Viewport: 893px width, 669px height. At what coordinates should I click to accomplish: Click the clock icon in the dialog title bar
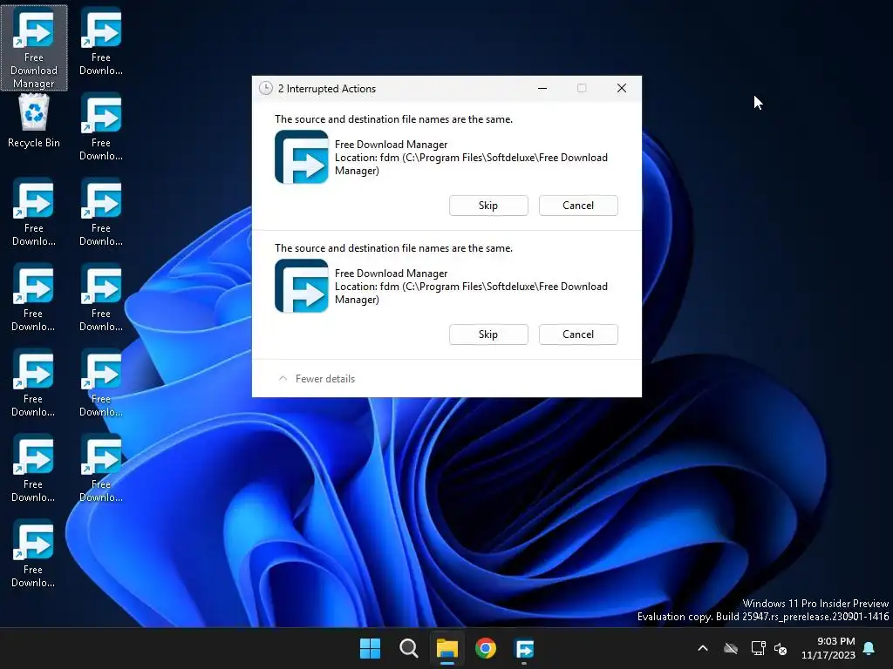[x=265, y=88]
